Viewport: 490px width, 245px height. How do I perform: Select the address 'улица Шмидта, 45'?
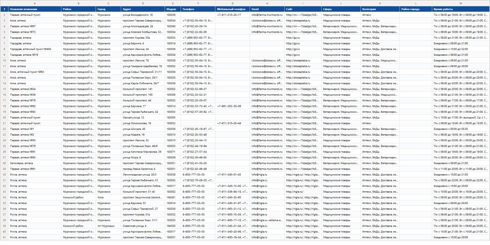click(x=143, y=129)
